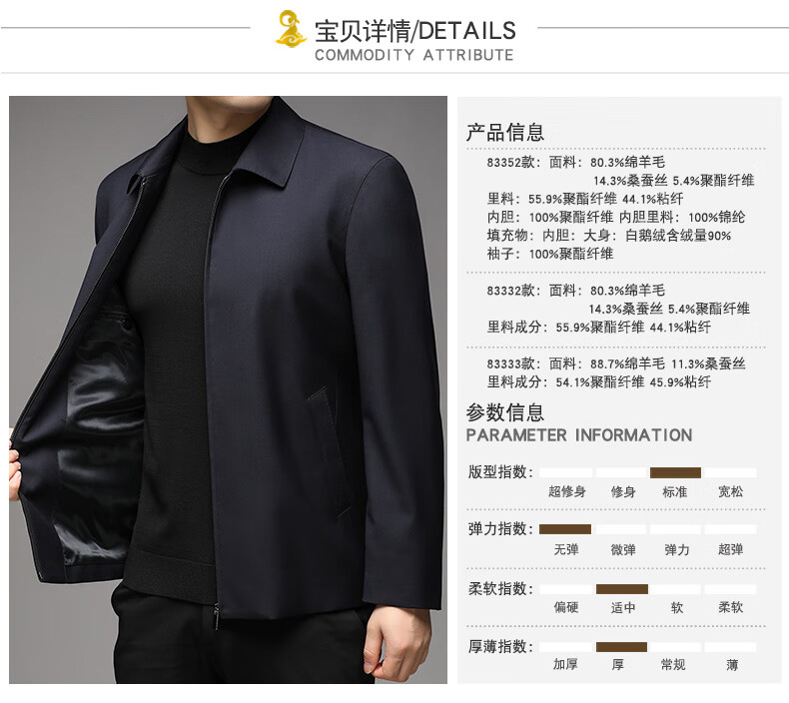Click the 产品信息 section heading
The image size is (789, 703).
(504, 132)
